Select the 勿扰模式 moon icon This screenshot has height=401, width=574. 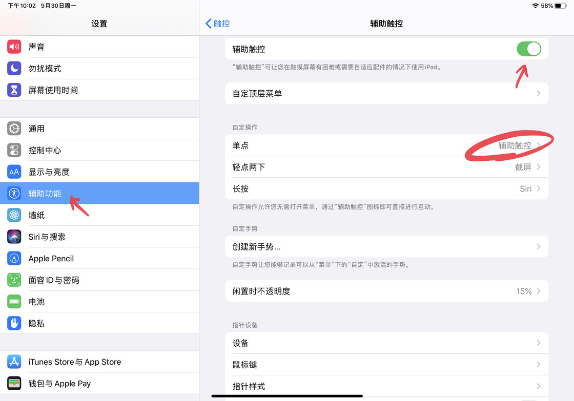tap(14, 68)
